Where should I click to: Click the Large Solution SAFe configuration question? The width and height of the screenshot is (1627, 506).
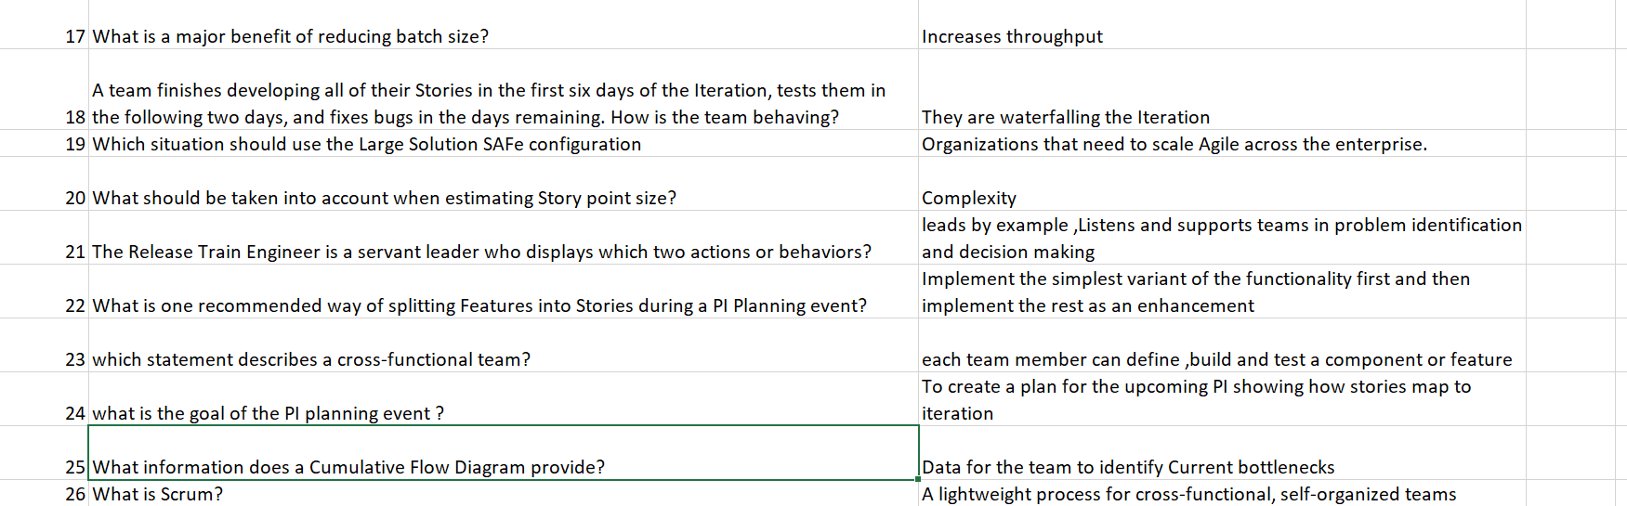click(x=503, y=144)
